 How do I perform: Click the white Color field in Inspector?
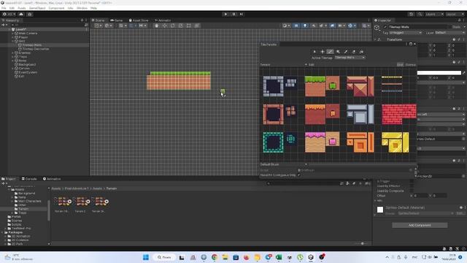(439, 73)
